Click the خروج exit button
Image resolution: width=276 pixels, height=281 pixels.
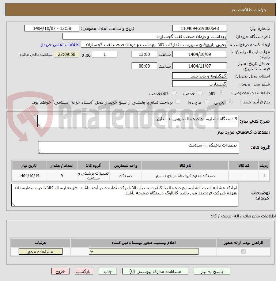(x=60, y=271)
